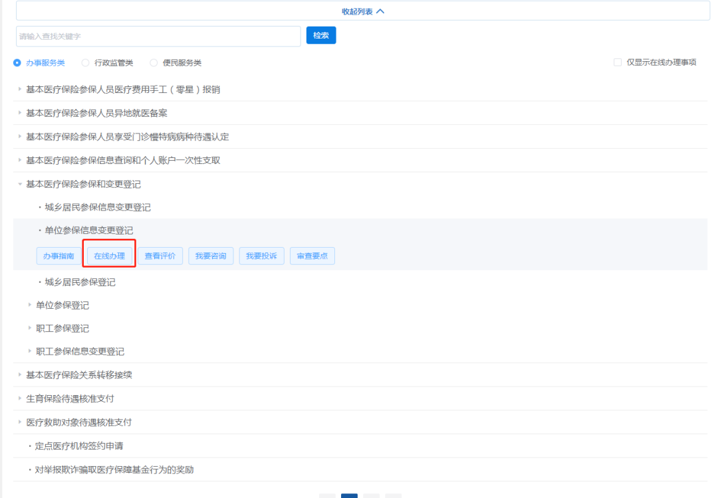Enable 仅显示在线办理事项 checkbox
Screen dimensions: 718x498
click(618, 62)
